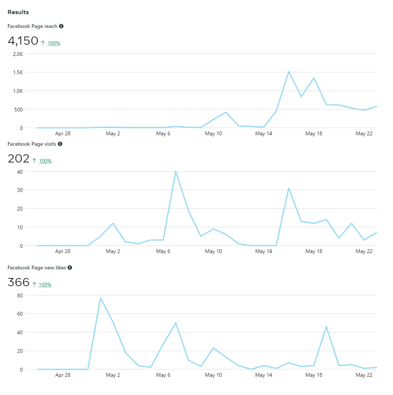393x395 pixels.
Task: Select the 4,150 reach total
Action: pos(23,41)
